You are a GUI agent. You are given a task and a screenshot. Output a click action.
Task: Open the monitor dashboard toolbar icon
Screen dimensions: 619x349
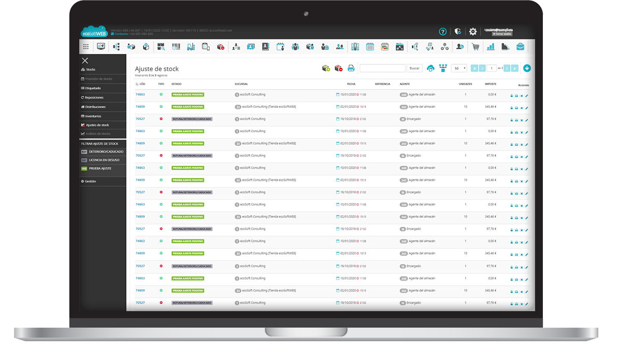101,47
